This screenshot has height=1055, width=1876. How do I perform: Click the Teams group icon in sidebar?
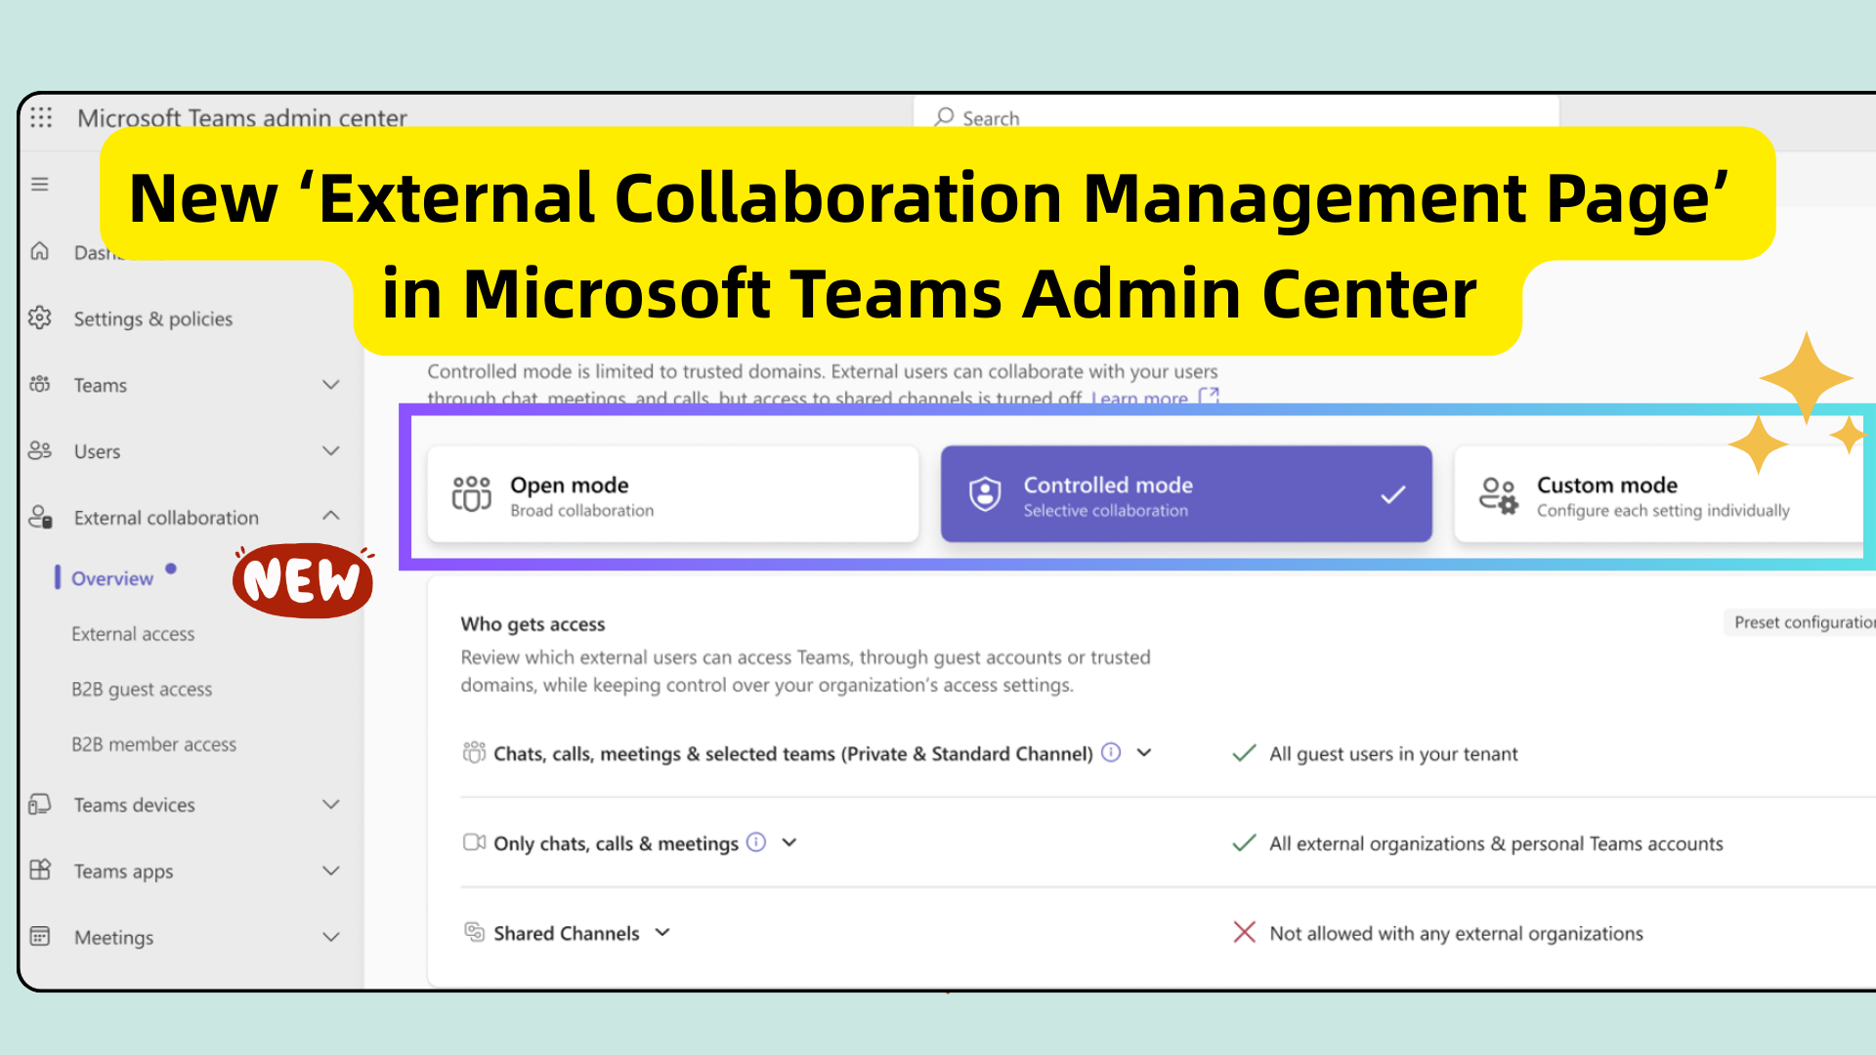[x=40, y=384]
